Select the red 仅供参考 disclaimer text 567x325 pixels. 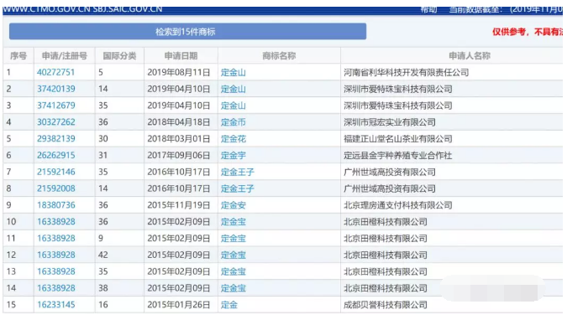528,32
